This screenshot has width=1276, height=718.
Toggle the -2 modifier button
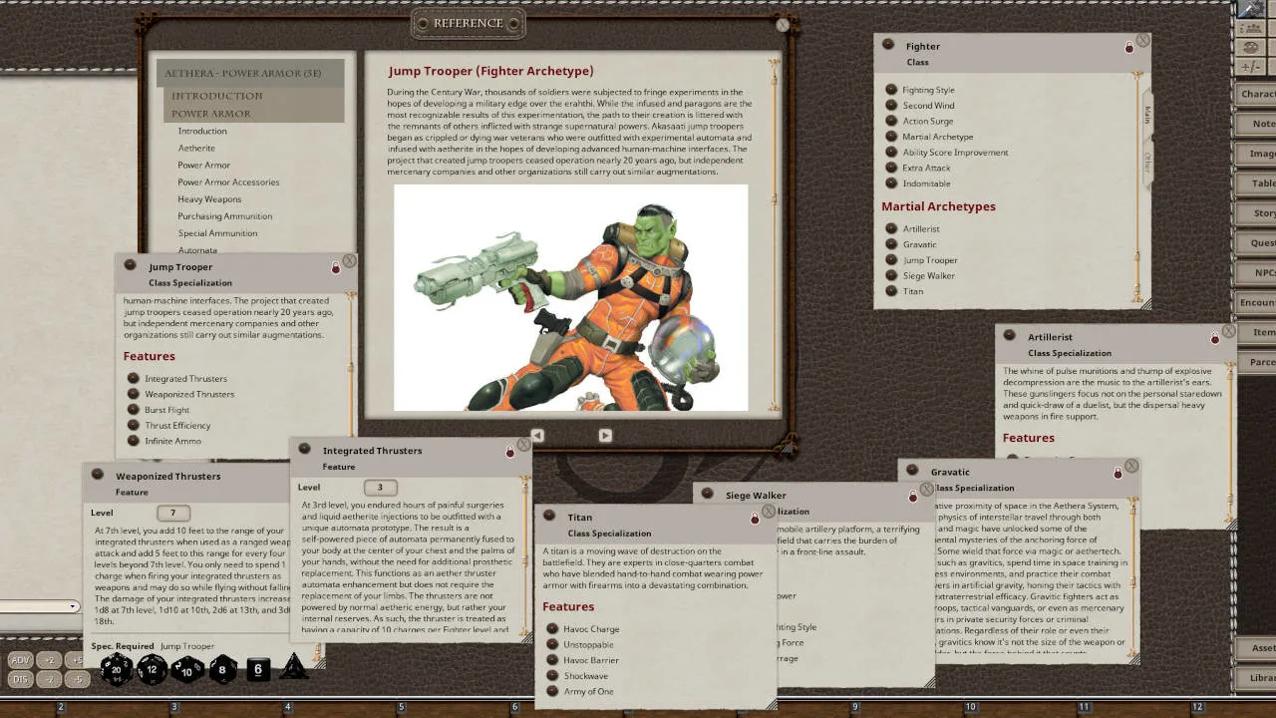point(49,679)
